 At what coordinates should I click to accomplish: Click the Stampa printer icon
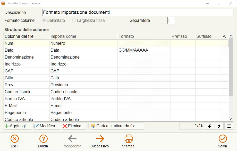(129, 139)
